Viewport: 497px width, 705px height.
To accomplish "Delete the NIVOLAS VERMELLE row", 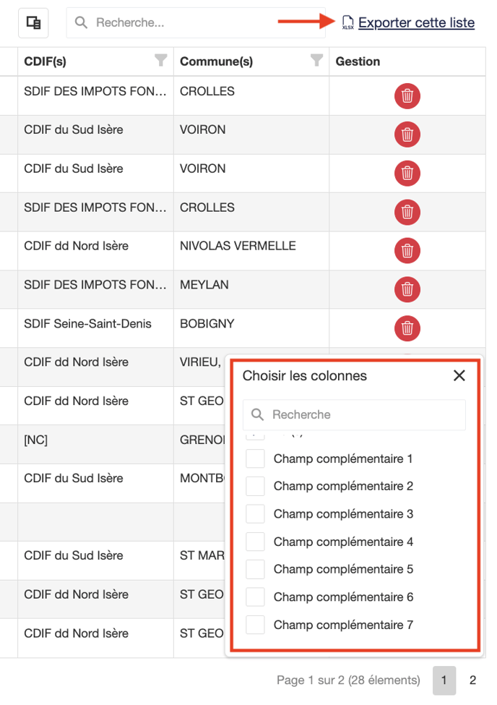I will click(407, 250).
